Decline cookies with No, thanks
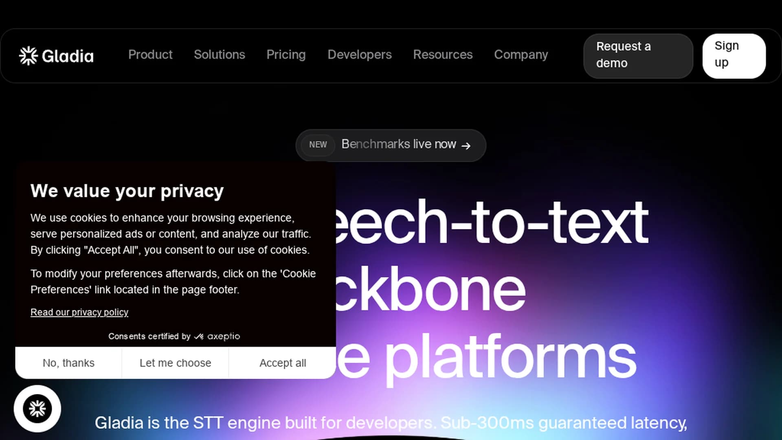Viewport: 782px width, 440px height. pos(68,363)
